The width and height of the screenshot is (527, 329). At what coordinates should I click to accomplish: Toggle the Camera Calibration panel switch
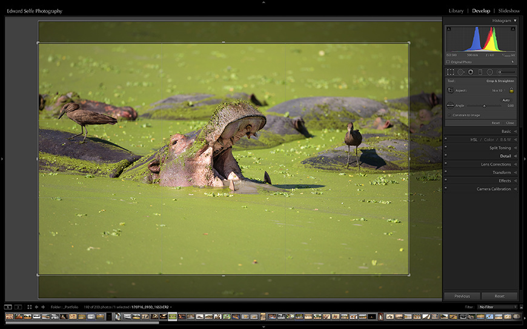446,187
